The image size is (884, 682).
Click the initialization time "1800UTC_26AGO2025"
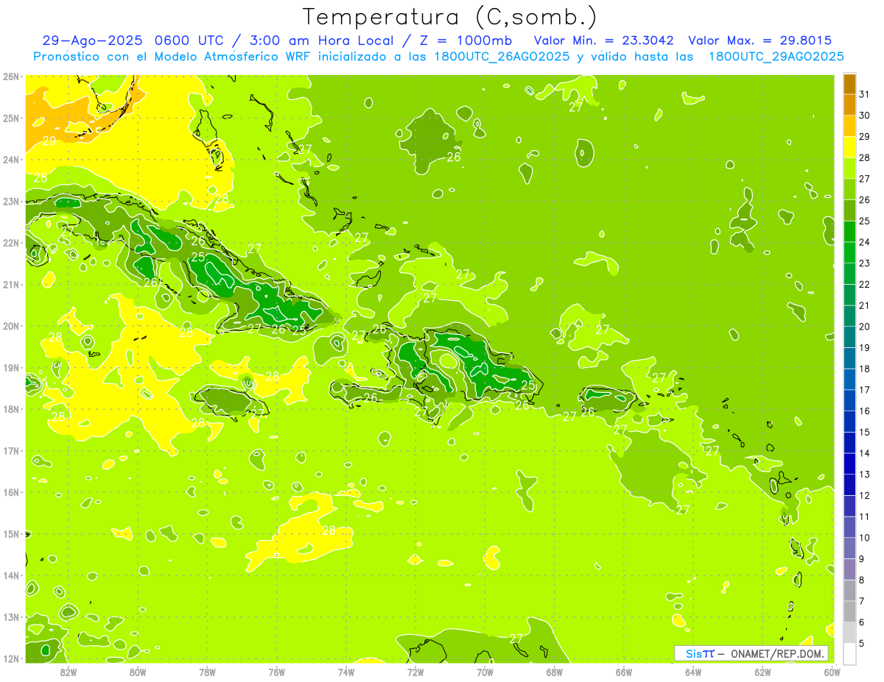[499, 57]
